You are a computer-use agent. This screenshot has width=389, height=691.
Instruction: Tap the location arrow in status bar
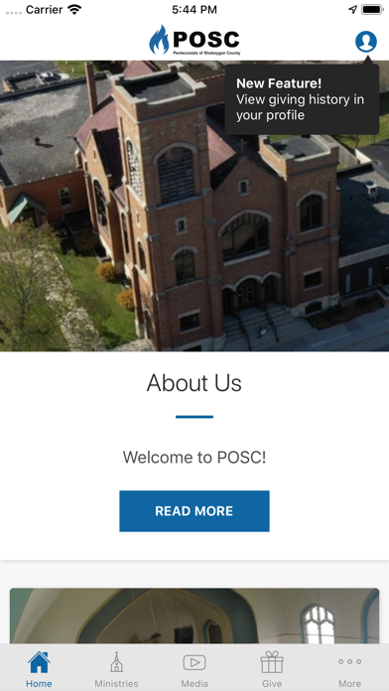click(353, 10)
